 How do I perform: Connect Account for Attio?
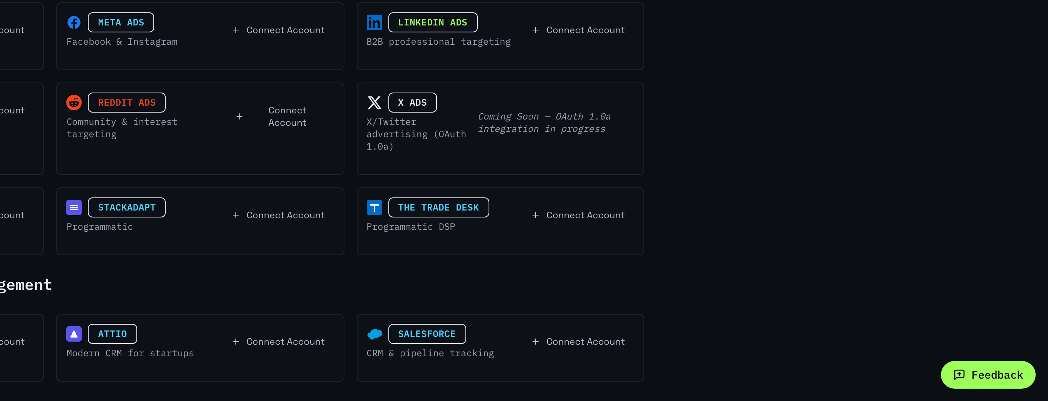tap(279, 342)
